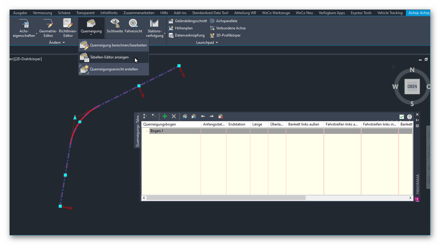Switch to the Vermessung ribbon tab

click(x=42, y=13)
